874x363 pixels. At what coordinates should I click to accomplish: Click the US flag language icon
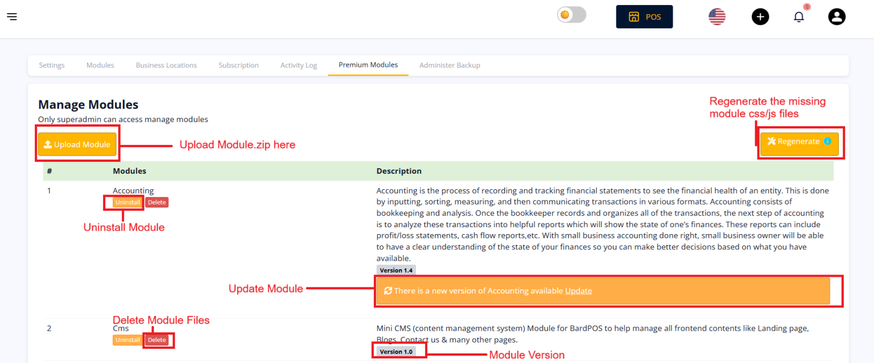(x=716, y=16)
